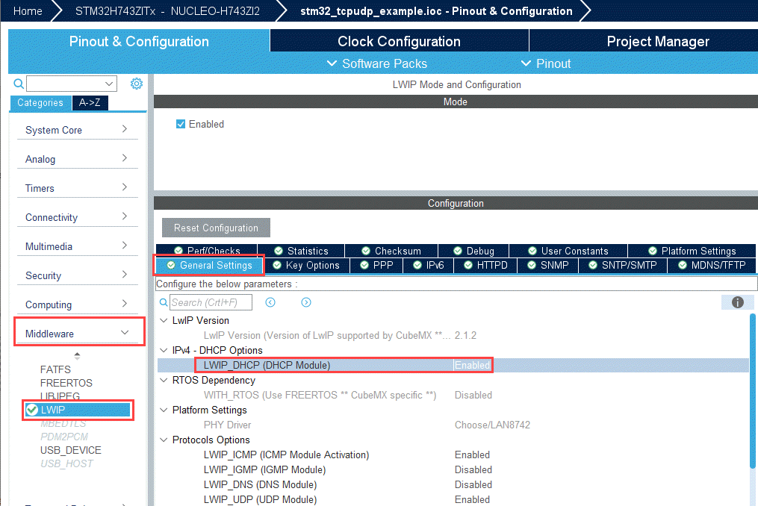Open the Checksum tab
This screenshot has height=506, width=758.
pyautogui.click(x=391, y=251)
